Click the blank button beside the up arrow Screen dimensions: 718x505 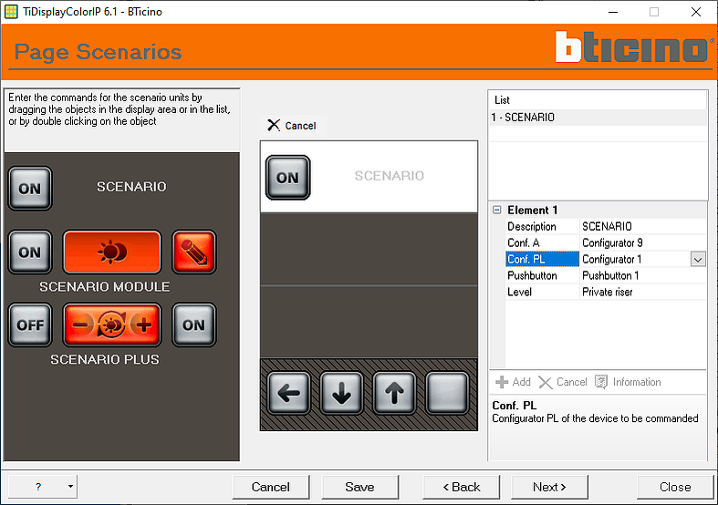[x=447, y=393]
